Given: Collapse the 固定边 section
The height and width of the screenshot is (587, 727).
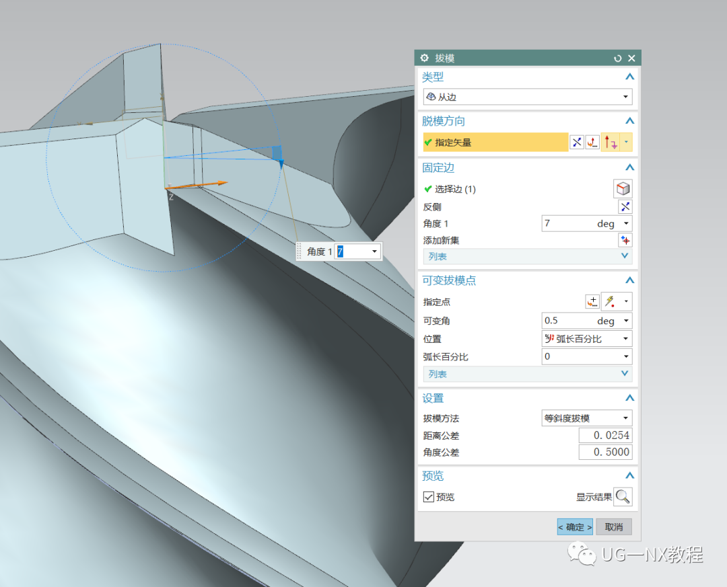Looking at the screenshot, I should [x=629, y=167].
